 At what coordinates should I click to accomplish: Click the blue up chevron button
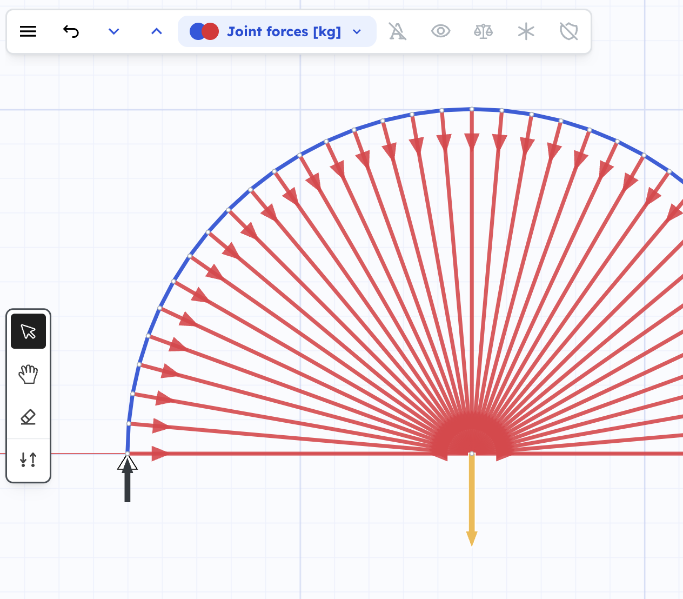[157, 31]
